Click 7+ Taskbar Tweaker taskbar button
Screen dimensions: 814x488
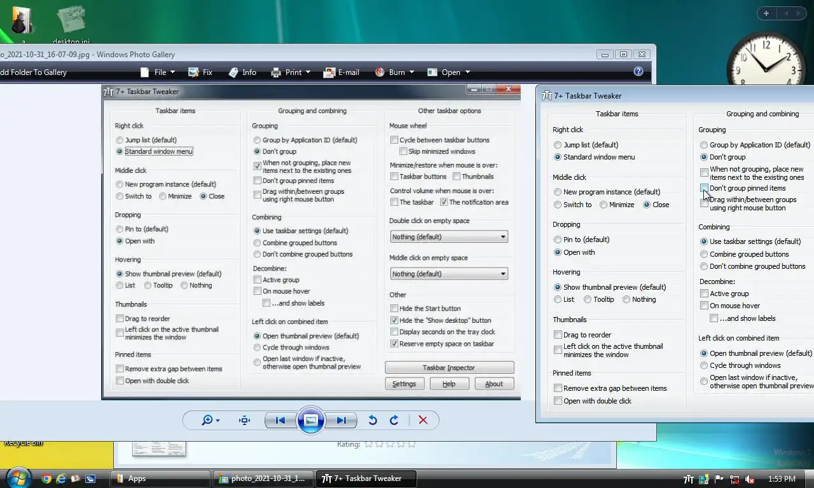(366, 478)
